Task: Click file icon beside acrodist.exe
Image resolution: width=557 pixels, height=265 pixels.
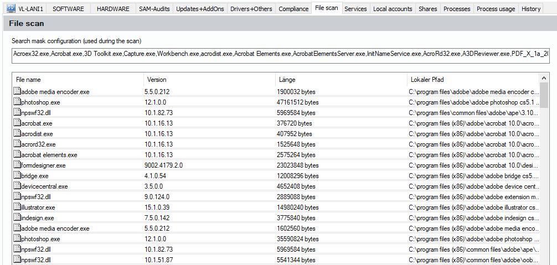Action: tap(17, 133)
